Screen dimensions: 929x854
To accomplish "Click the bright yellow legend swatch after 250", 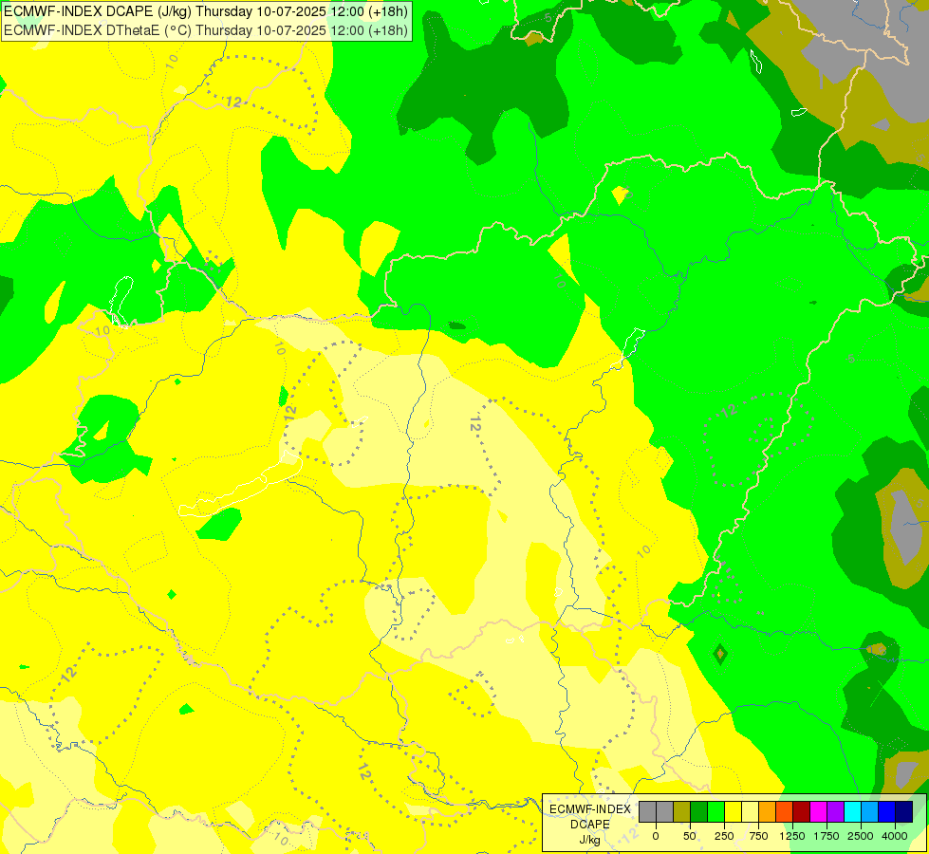I will pos(733,812).
